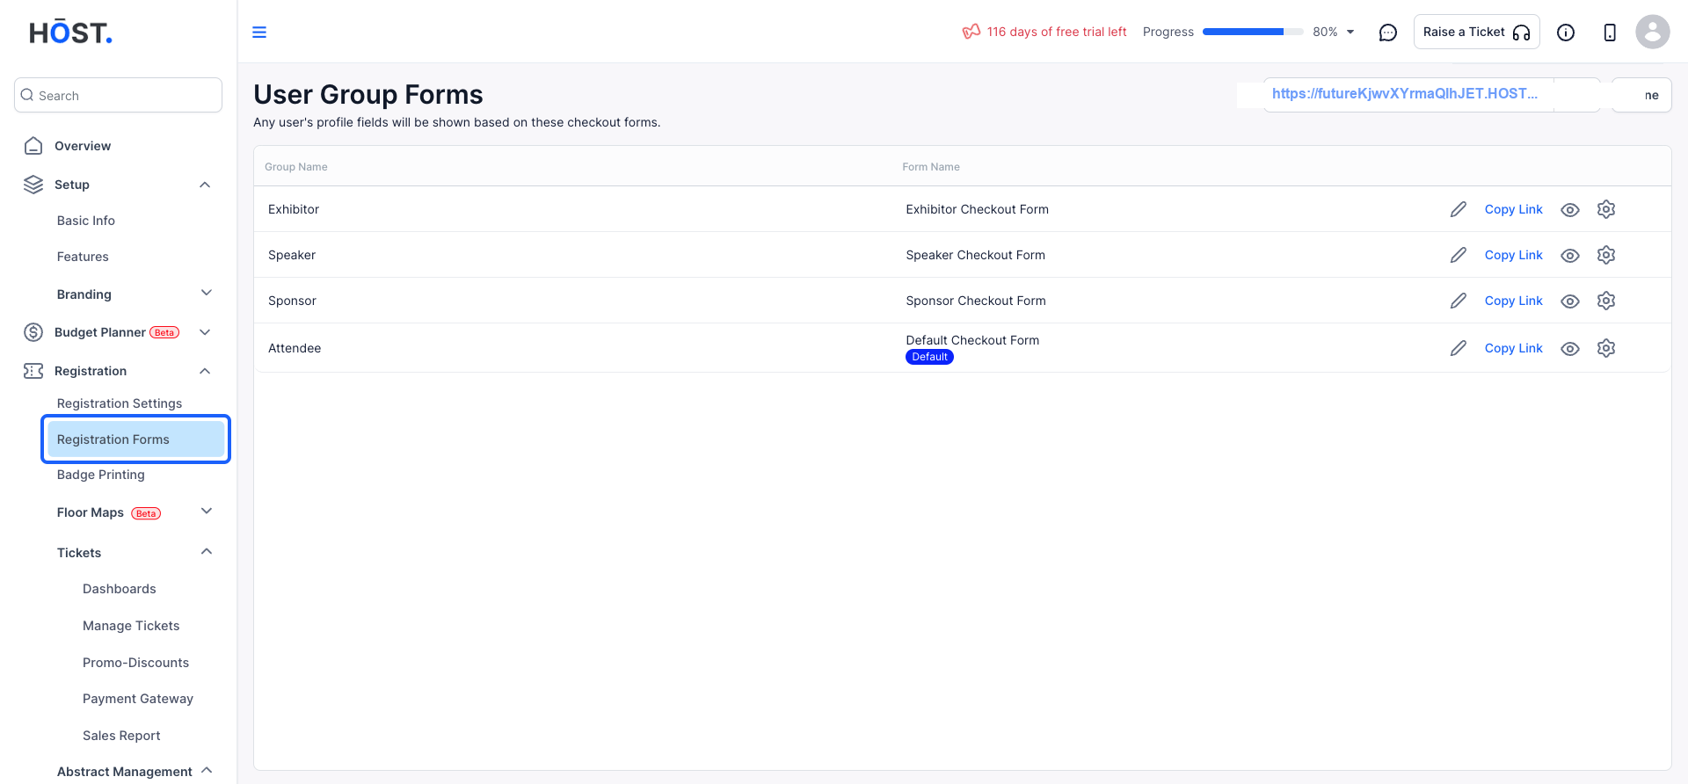
Task: Open the chat message icon
Action: click(x=1388, y=33)
